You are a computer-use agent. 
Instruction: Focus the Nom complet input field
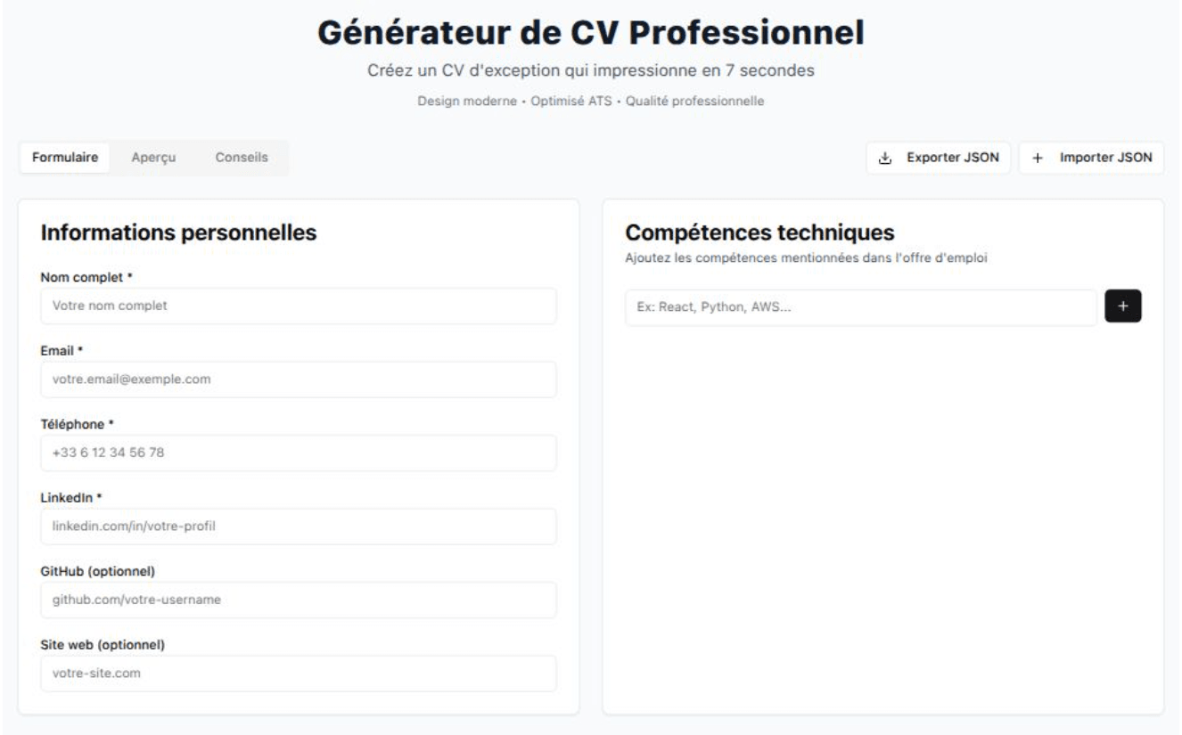[x=299, y=306]
